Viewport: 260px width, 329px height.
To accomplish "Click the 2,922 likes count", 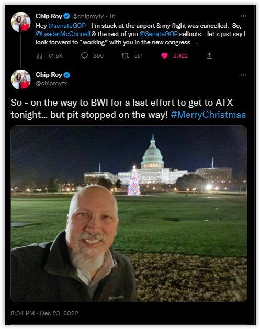I will point(180,56).
